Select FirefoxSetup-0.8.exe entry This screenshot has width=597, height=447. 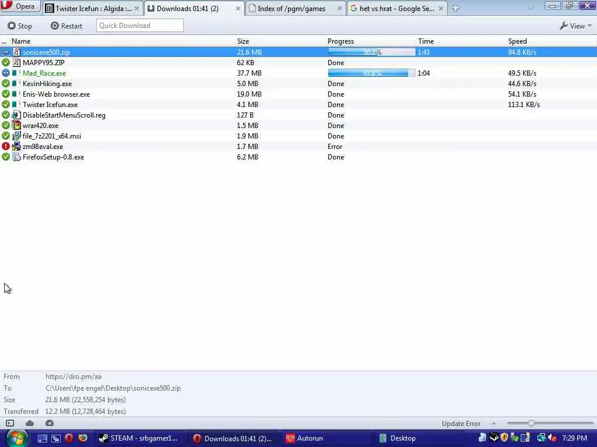[x=298, y=157]
